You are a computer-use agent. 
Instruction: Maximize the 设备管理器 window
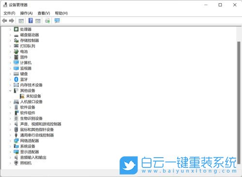point(220,5)
